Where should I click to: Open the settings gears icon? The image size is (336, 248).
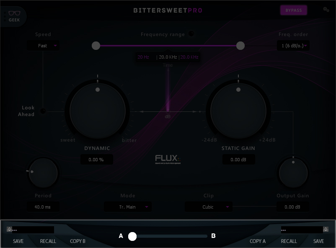(326, 10)
